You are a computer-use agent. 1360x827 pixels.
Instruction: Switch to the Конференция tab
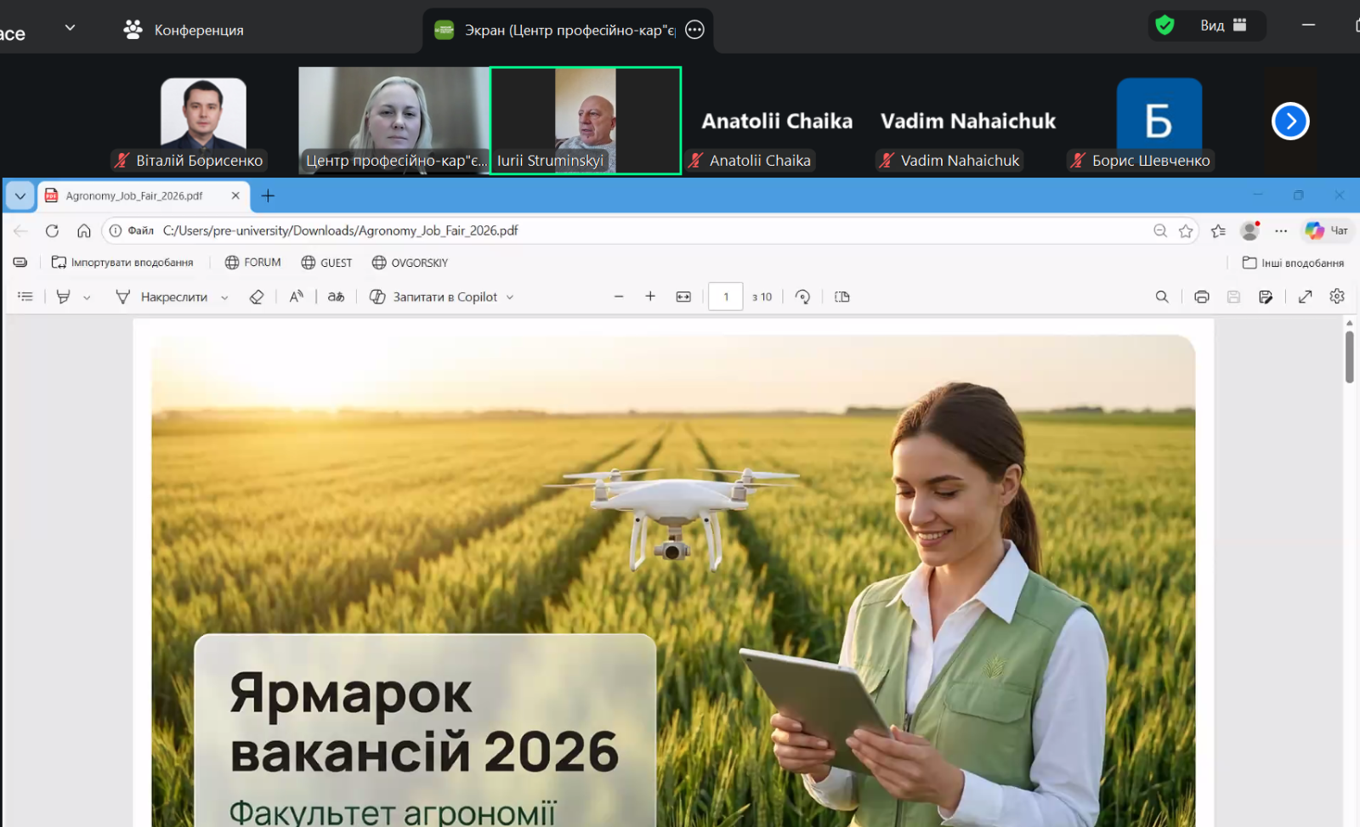pos(184,30)
